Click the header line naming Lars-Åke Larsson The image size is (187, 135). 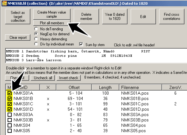coord(34,60)
